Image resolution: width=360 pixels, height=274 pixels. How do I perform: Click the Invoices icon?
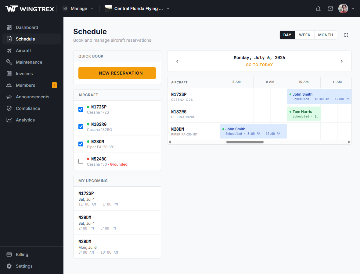[9, 74]
